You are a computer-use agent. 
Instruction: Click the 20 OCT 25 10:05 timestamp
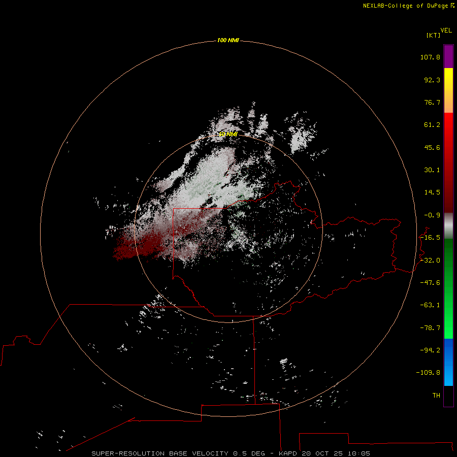(x=336, y=453)
